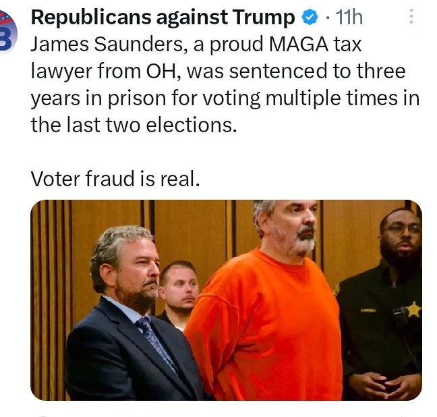Click the name 'James Saunders' in the tweet
The height and width of the screenshot is (417, 437).
pyautogui.click(x=106, y=45)
